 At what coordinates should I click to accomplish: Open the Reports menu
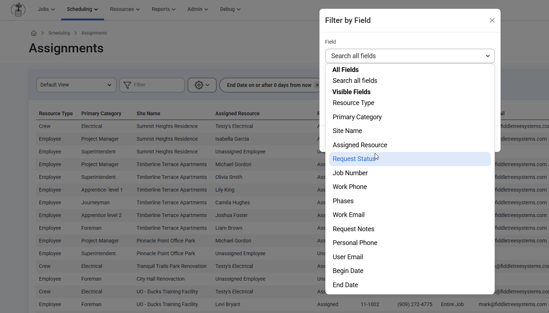pyautogui.click(x=163, y=9)
